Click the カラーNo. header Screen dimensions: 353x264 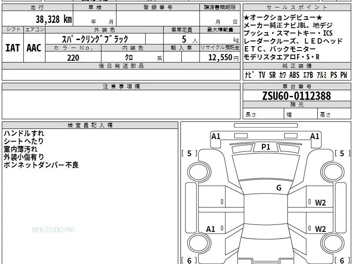pos(73,48)
